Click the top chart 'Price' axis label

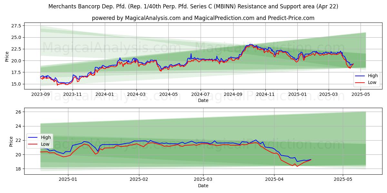[7, 56]
